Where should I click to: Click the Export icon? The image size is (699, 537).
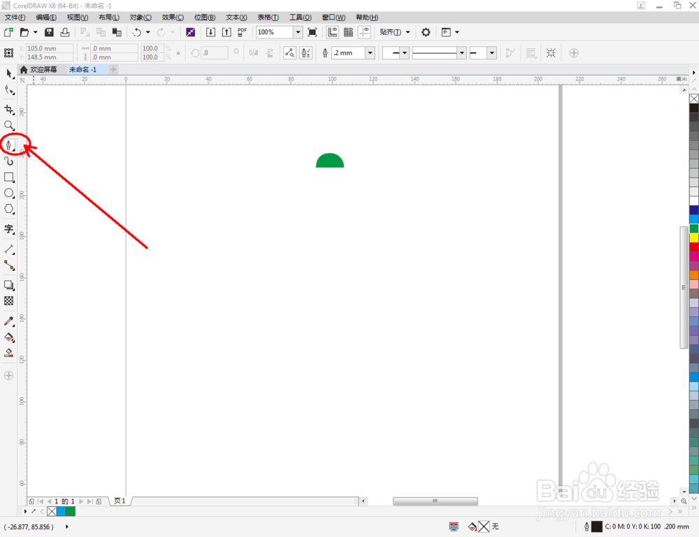[x=226, y=32]
